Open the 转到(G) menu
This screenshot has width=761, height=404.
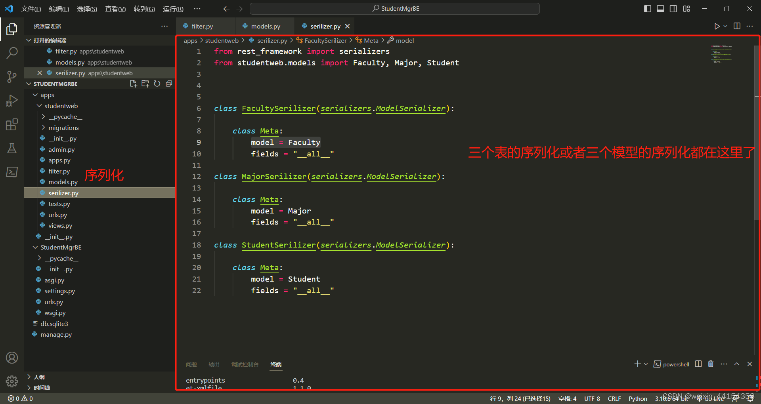click(x=144, y=9)
